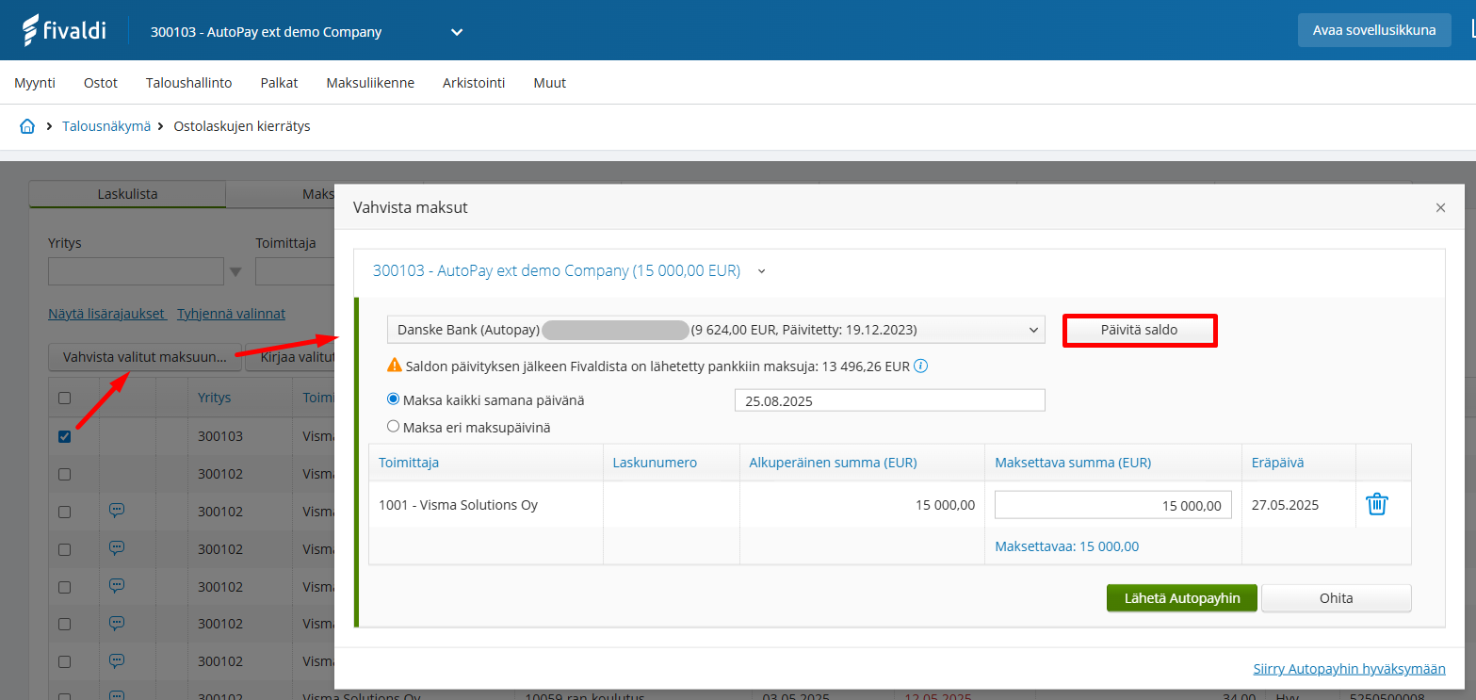Open the Ostot menu
This screenshot has width=1476, height=700.
(x=101, y=83)
